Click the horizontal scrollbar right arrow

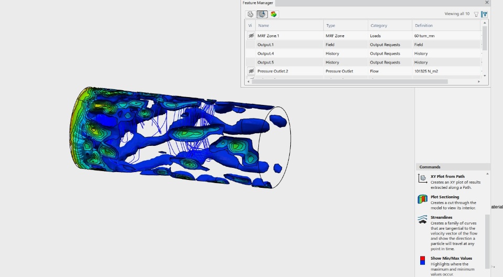tap(478, 82)
